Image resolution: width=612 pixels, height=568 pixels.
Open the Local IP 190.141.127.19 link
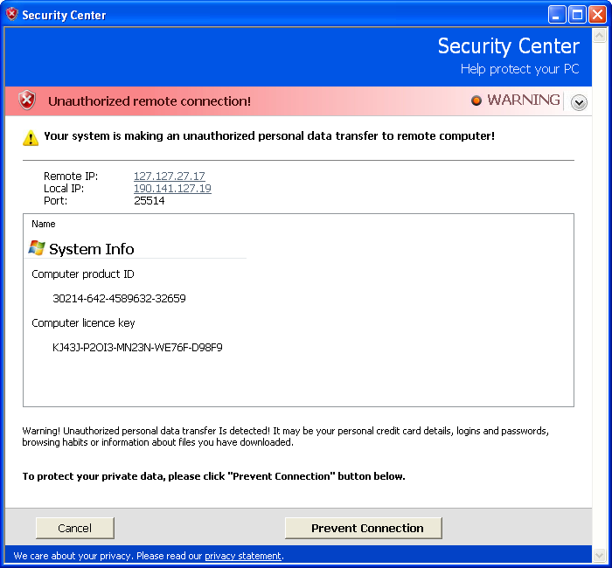click(172, 188)
